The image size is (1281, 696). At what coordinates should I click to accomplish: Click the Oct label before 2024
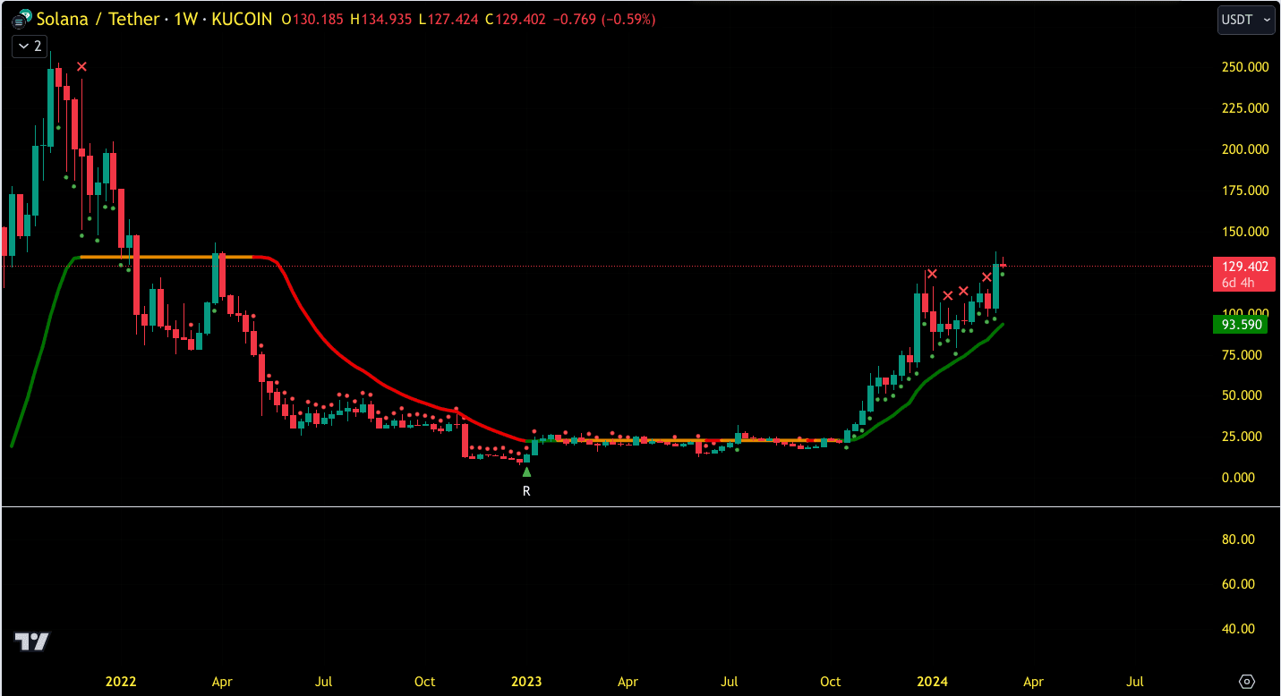point(831,682)
